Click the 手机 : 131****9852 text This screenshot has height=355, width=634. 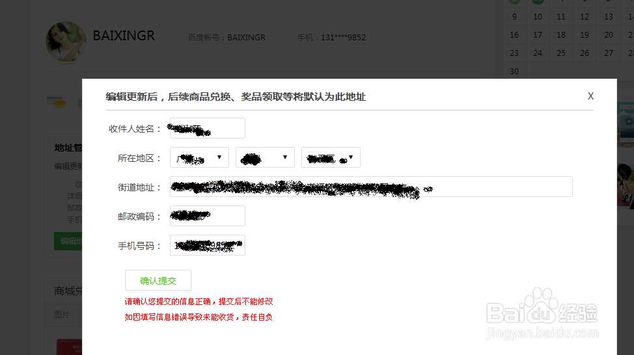pos(331,38)
